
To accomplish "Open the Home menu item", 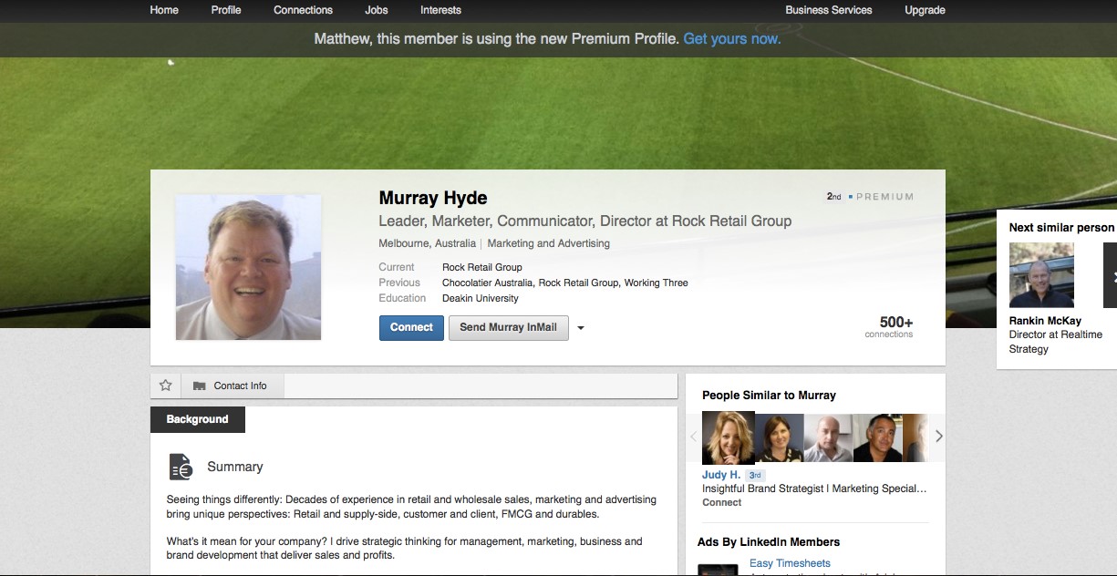I will [x=164, y=10].
